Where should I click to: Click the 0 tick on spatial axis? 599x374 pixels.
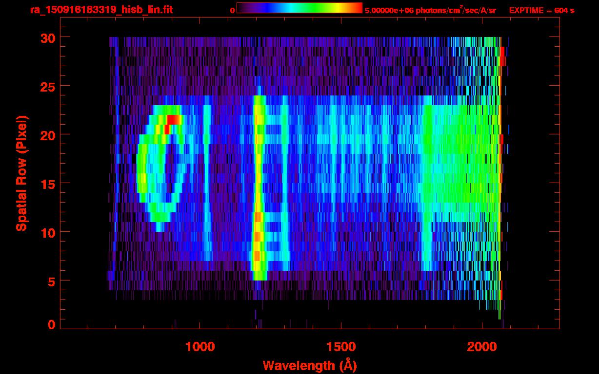point(52,325)
